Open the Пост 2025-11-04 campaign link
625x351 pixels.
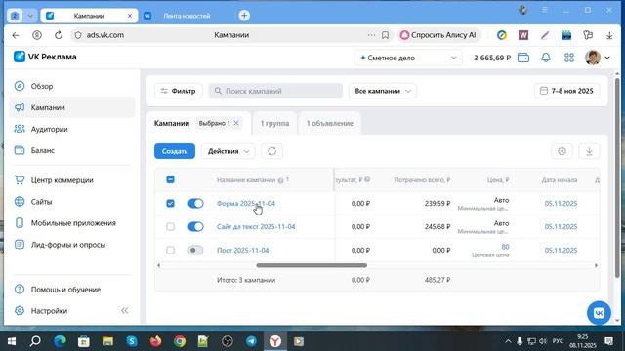point(243,250)
